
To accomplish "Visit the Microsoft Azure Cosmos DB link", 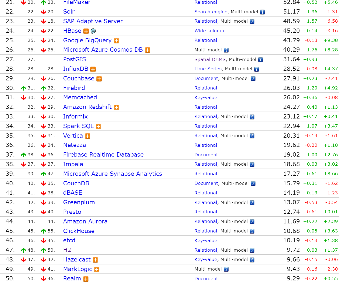I will [103, 50].
